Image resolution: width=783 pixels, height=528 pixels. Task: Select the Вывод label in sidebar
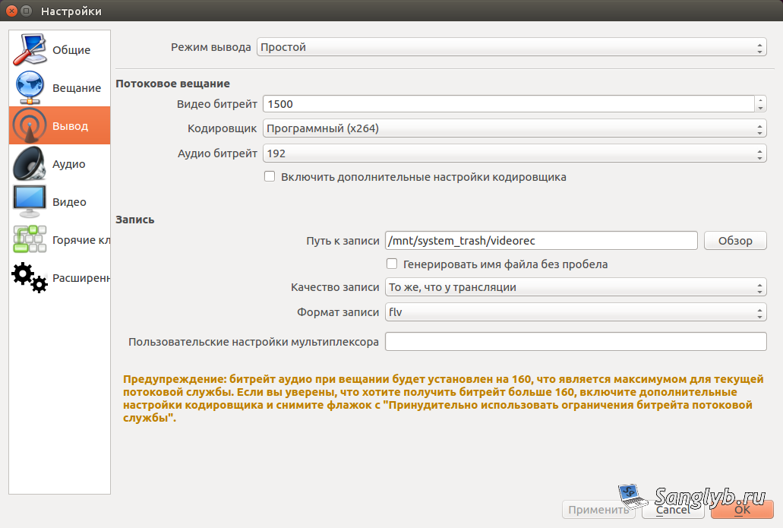click(x=71, y=126)
